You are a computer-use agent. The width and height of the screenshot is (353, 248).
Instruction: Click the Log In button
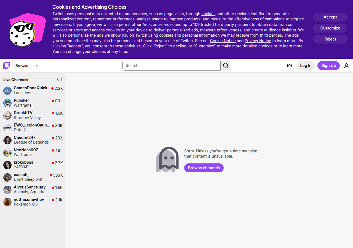(x=306, y=66)
